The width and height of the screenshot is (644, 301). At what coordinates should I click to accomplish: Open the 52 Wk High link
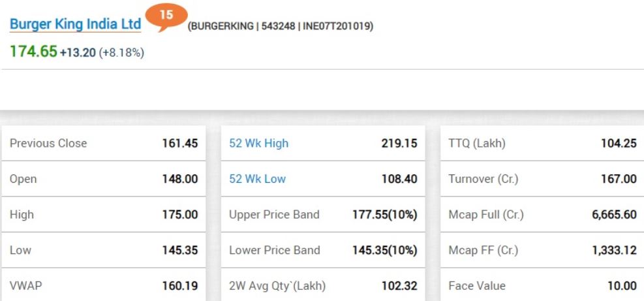258,143
